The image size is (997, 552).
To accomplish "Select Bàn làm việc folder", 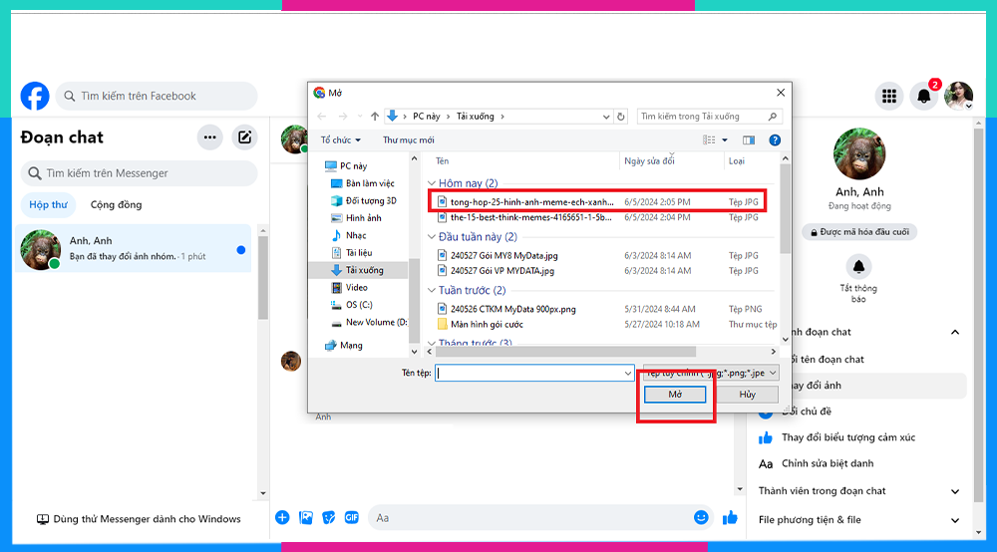I will pyautogui.click(x=363, y=183).
